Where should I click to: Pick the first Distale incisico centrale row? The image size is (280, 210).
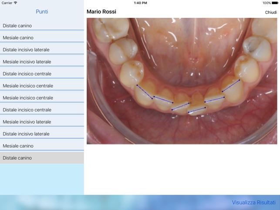coord(42,74)
